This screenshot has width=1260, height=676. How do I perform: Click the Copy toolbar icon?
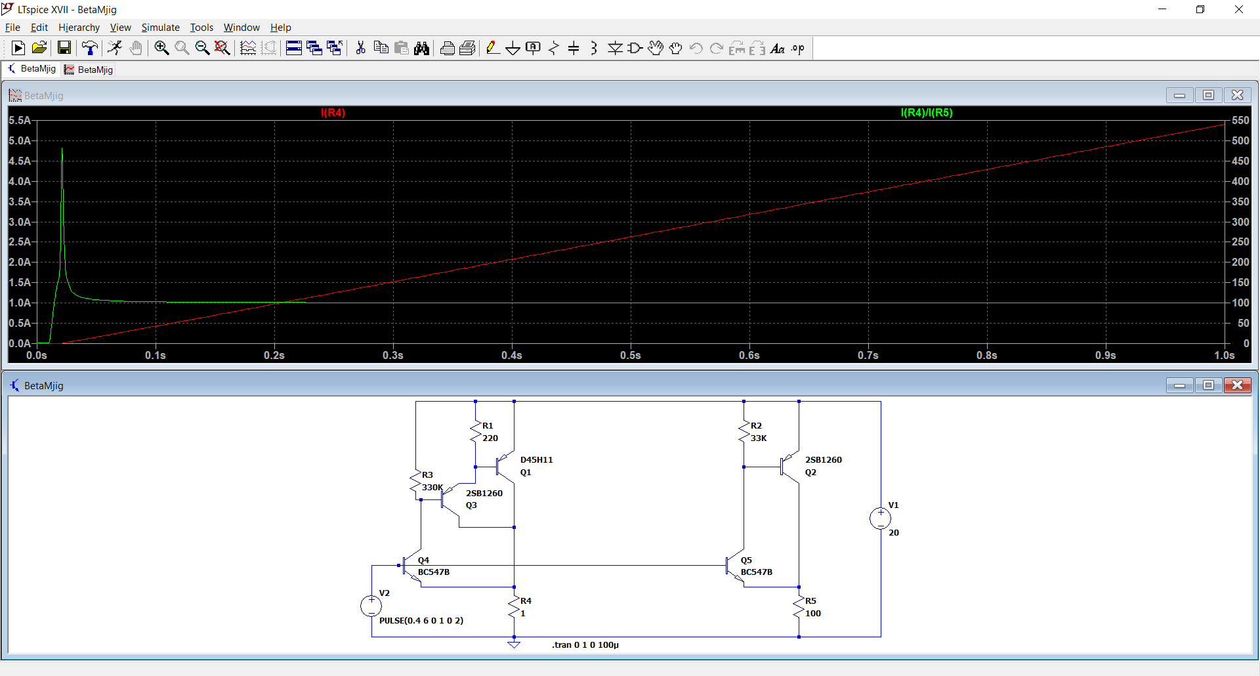(381, 48)
